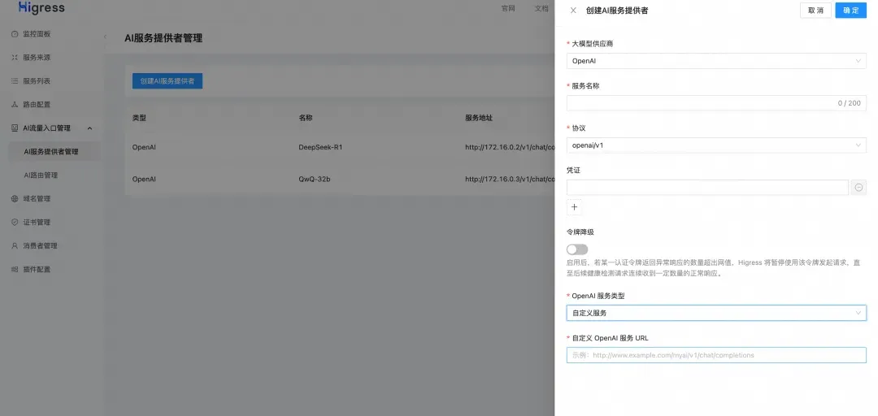Click the http://172.16.0.2 service address cell
The image size is (878, 416).
click(510, 148)
